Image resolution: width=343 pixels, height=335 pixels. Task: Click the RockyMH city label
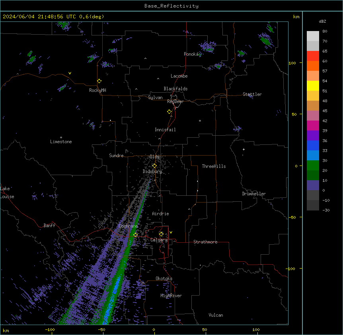[x=97, y=90]
